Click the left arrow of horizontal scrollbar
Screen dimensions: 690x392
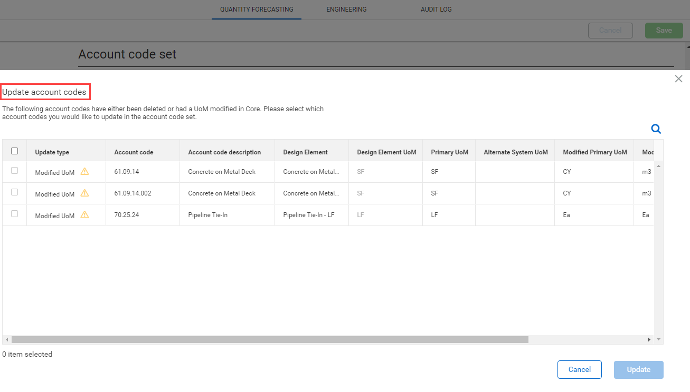point(6,340)
